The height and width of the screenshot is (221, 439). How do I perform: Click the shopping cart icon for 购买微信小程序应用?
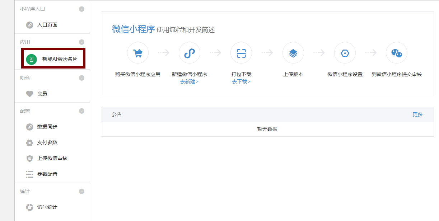(138, 53)
